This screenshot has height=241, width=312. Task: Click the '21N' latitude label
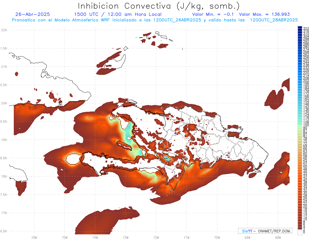4,67
